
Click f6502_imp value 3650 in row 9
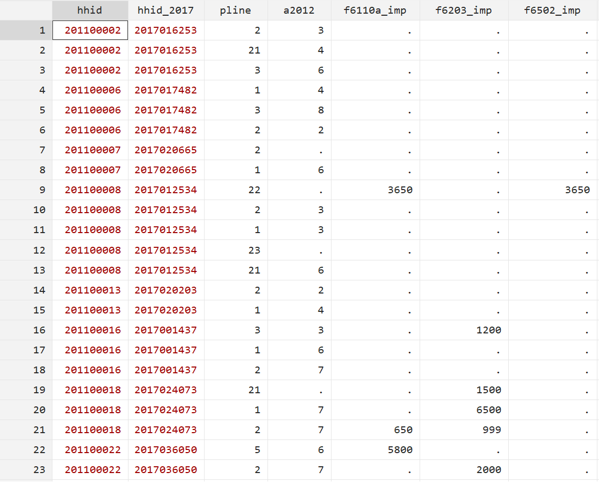tap(553, 190)
